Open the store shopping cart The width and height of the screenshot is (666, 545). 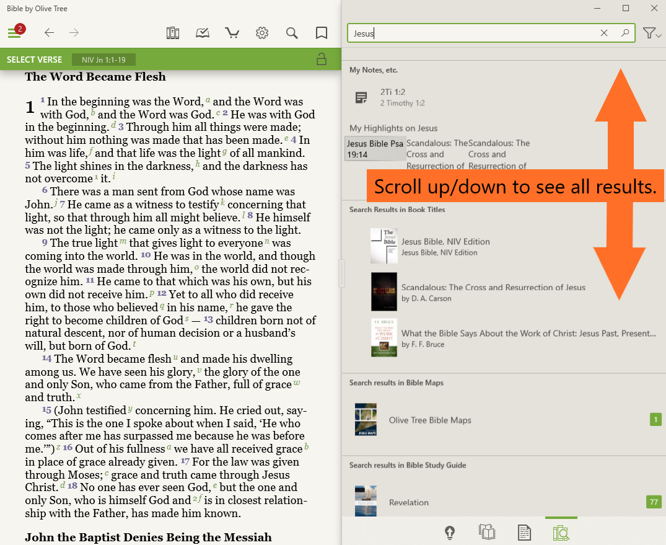(x=232, y=33)
